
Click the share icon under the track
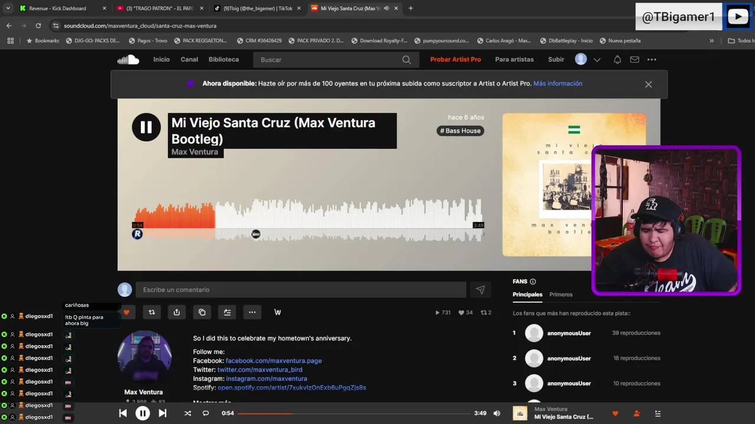click(x=177, y=312)
